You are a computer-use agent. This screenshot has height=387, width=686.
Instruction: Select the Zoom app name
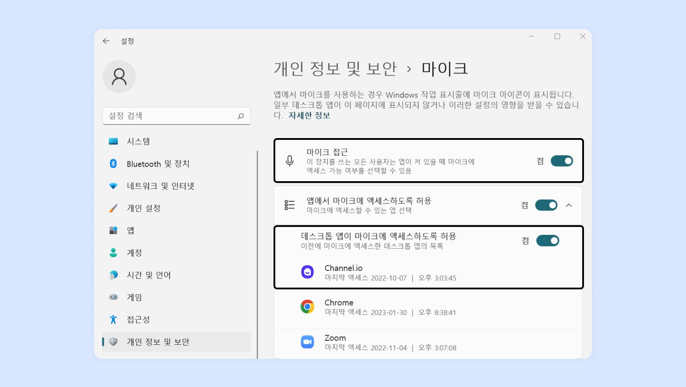335,338
